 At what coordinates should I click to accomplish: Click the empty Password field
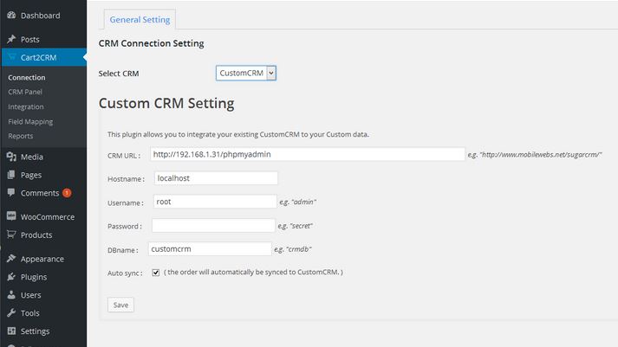tap(213, 226)
